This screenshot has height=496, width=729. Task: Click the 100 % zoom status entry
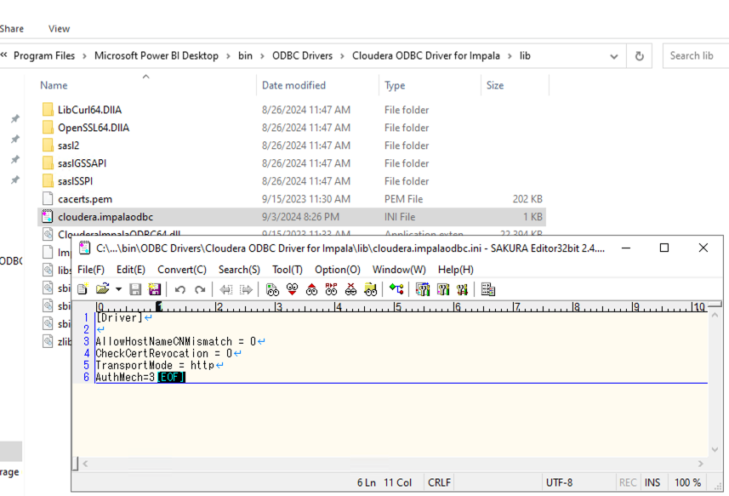687,482
